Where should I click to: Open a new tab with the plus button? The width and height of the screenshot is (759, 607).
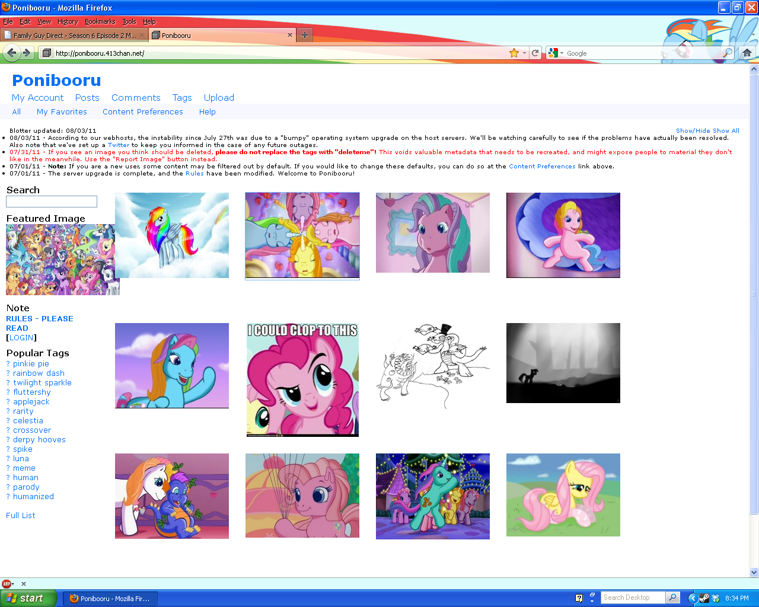pyautogui.click(x=304, y=35)
